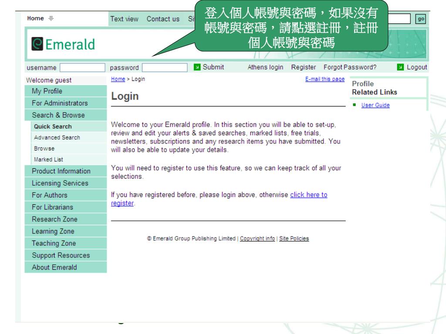Open Athens login
Viewport: 446px width, 334px height.
point(265,67)
